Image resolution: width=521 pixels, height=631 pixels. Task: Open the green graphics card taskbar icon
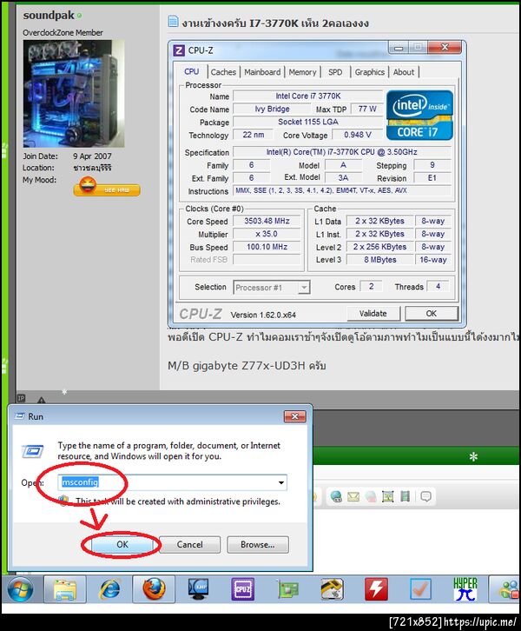(287, 589)
